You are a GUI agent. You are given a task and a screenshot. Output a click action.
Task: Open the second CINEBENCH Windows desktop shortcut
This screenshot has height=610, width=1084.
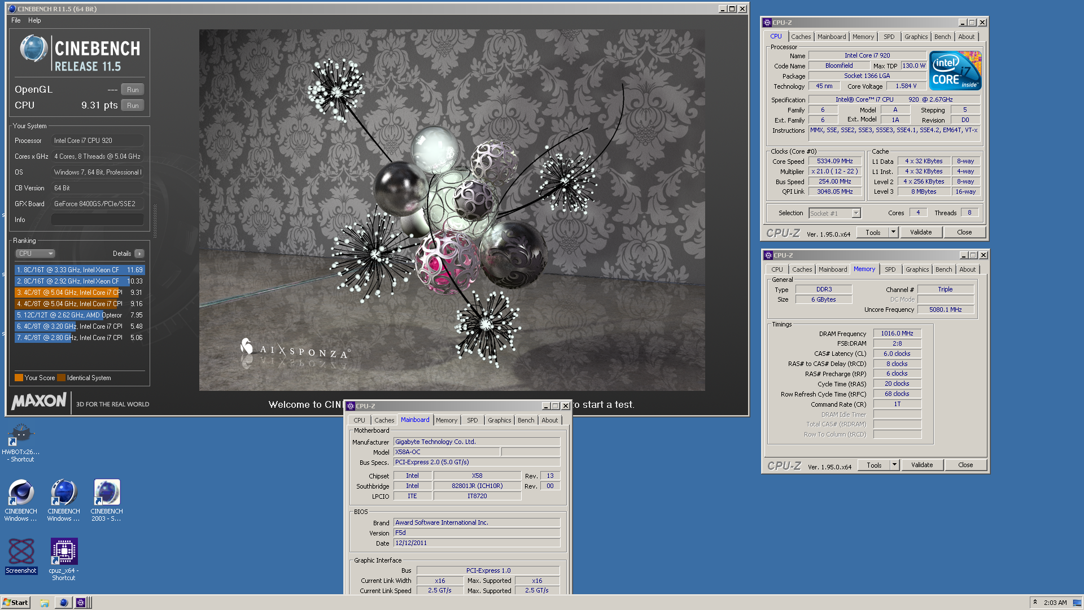(x=63, y=500)
